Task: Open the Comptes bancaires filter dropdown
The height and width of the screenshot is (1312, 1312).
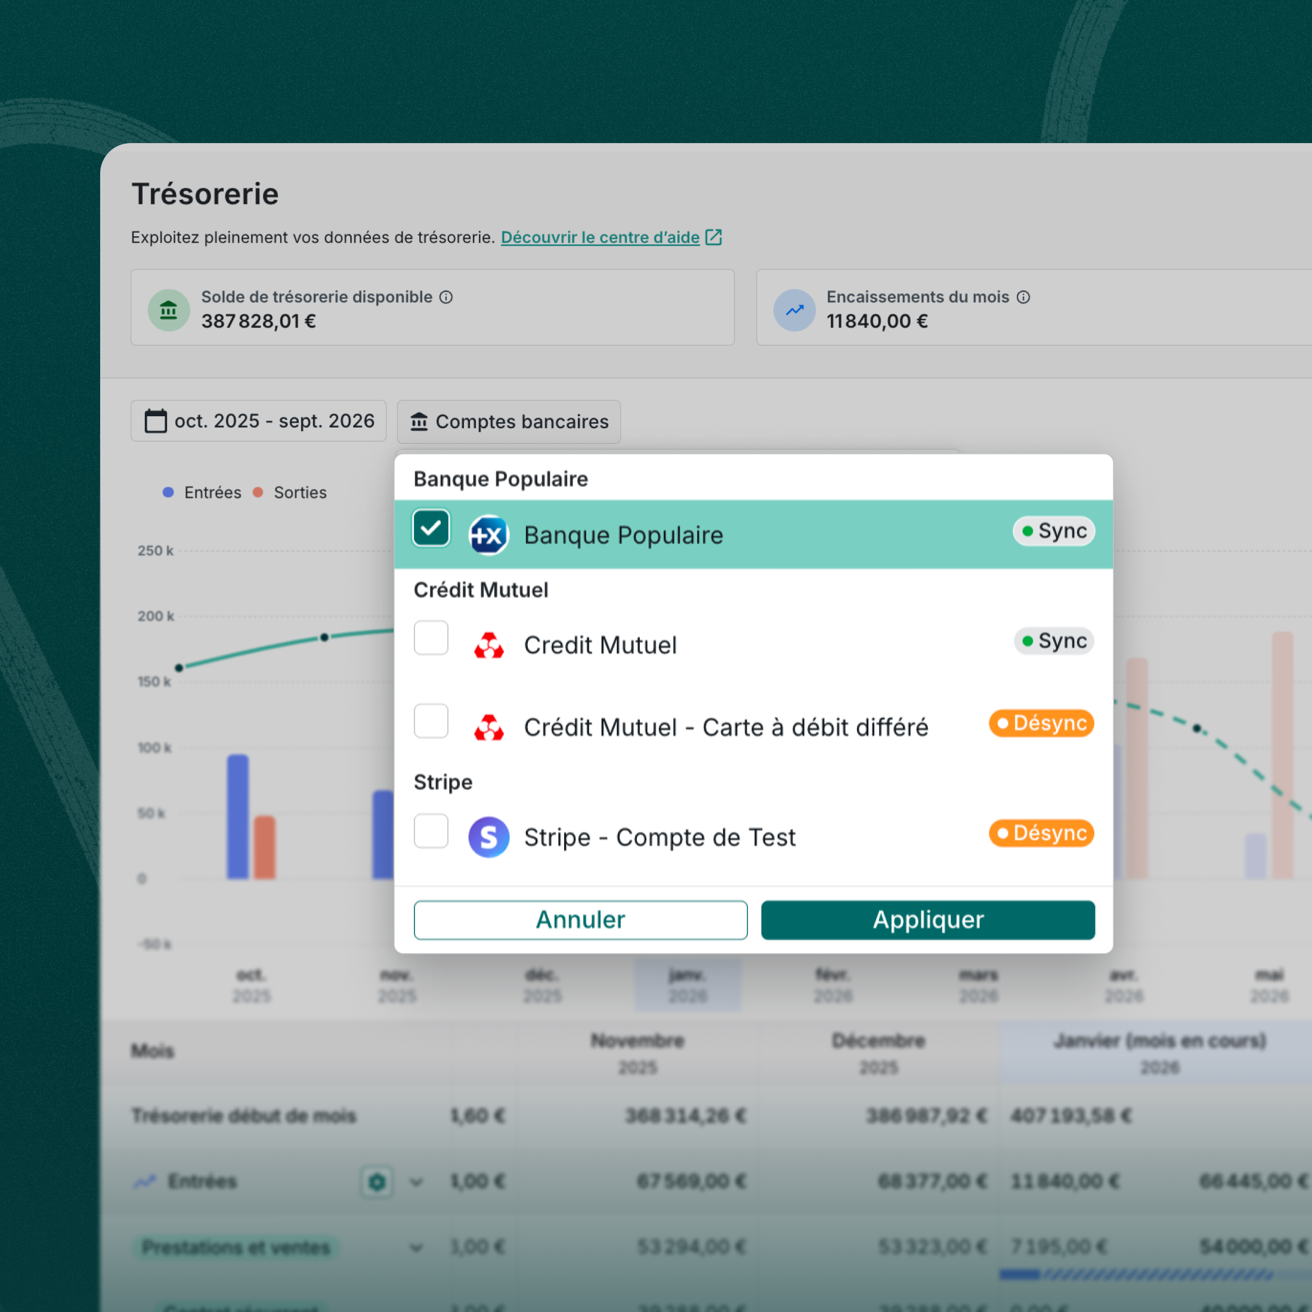Action: tap(509, 422)
